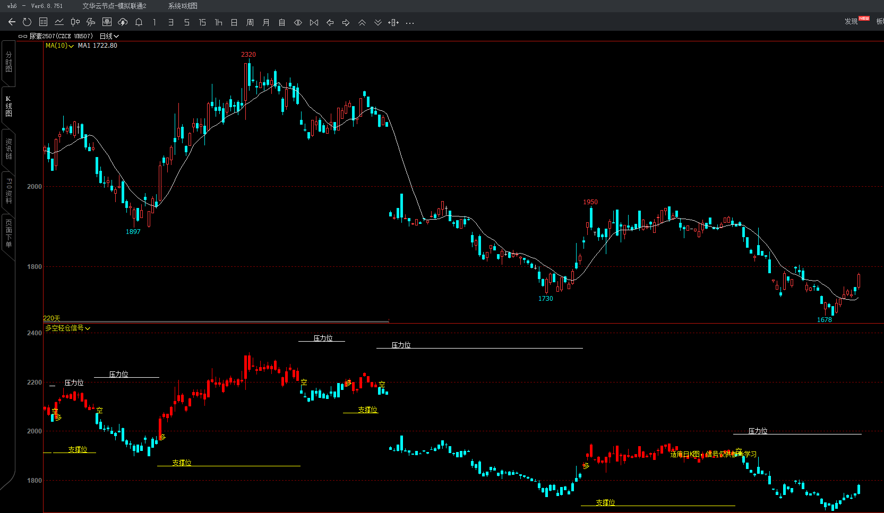Switch to the 5-minute period

tap(186, 22)
